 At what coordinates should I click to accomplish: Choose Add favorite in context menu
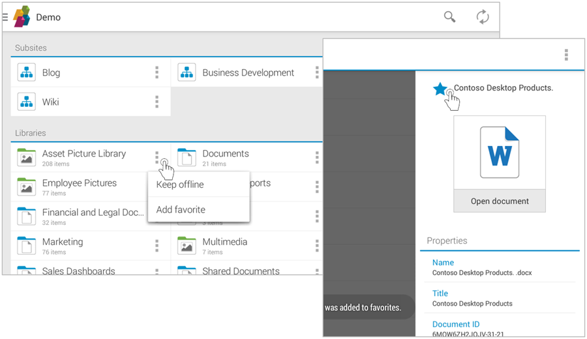coord(181,210)
